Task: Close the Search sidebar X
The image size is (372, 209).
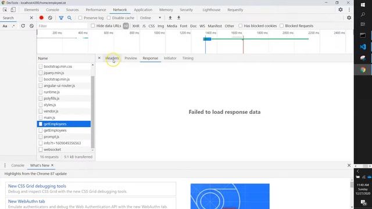Action: click(31, 18)
